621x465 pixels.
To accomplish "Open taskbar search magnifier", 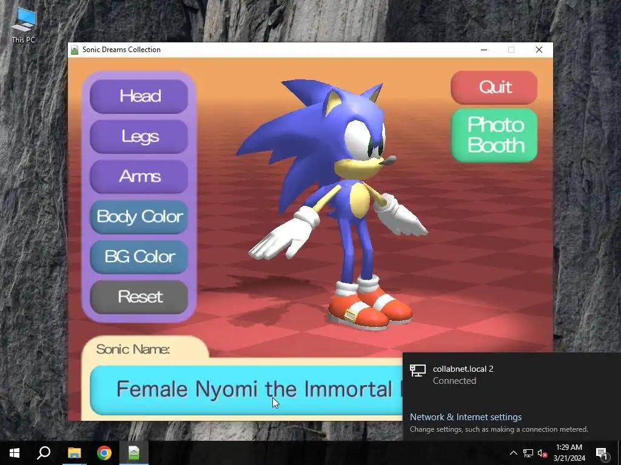I will (44, 453).
